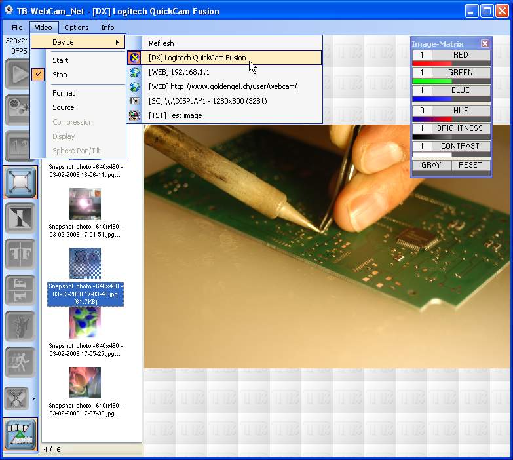Select [DX] Logitech QuickCam Fusion device
The height and width of the screenshot is (460, 513).
pos(225,58)
